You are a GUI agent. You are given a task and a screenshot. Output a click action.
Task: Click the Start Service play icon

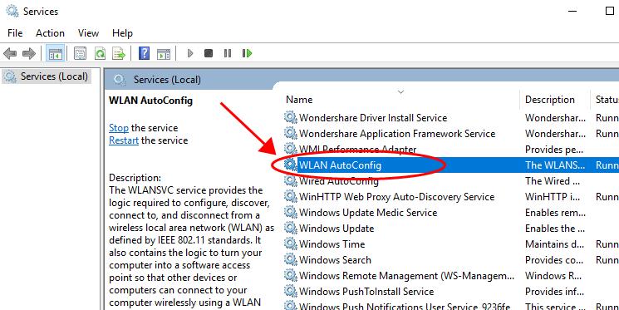(190, 53)
